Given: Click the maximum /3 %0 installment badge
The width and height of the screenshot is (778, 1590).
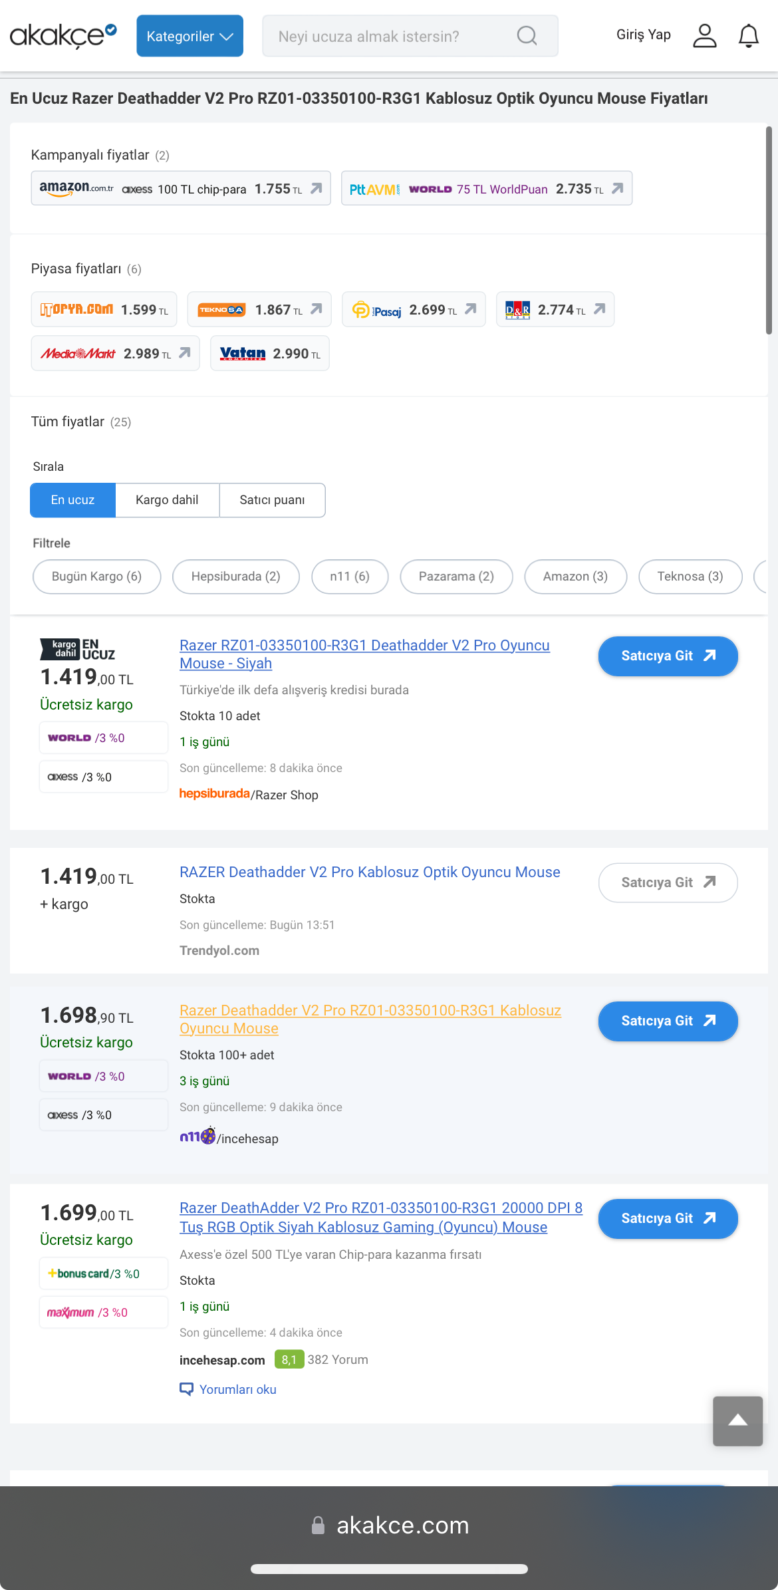Looking at the screenshot, I should click(x=104, y=1313).
